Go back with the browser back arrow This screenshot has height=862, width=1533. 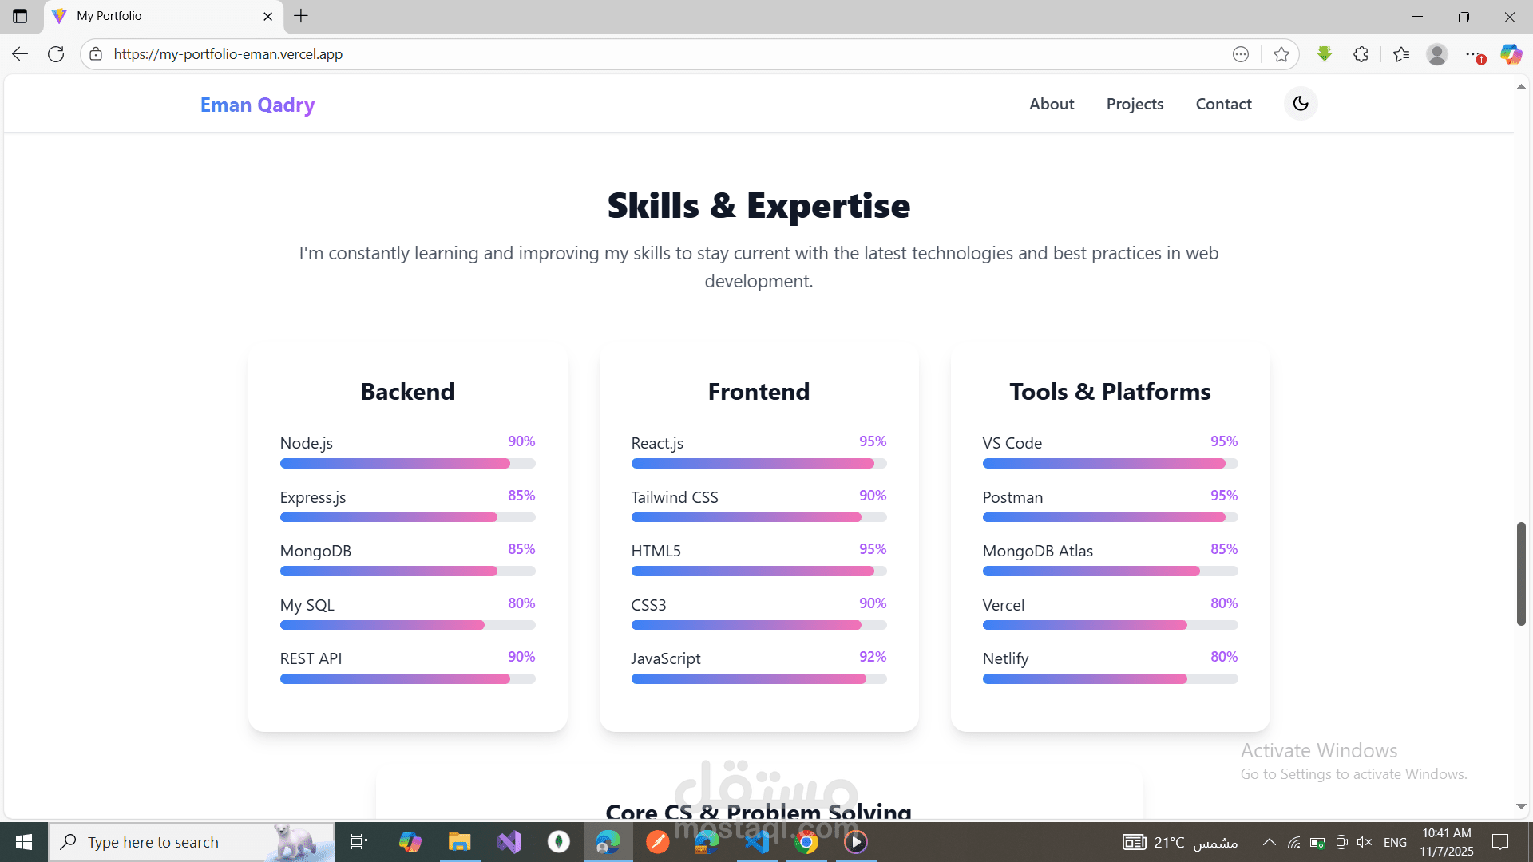pyautogui.click(x=20, y=54)
